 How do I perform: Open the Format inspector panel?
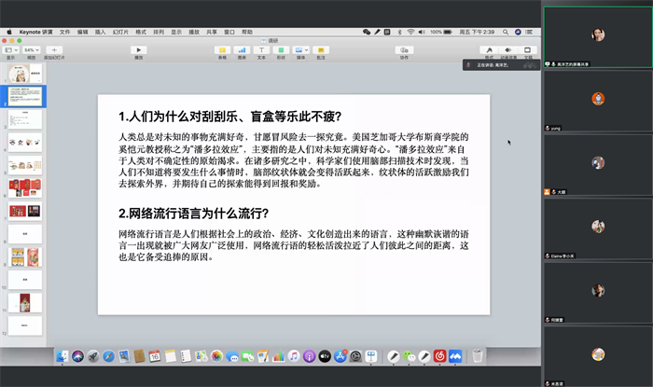(x=487, y=50)
